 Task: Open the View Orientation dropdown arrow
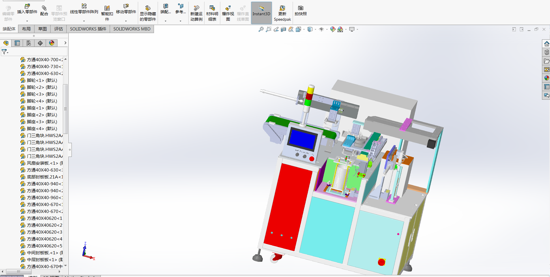(304, 29)
